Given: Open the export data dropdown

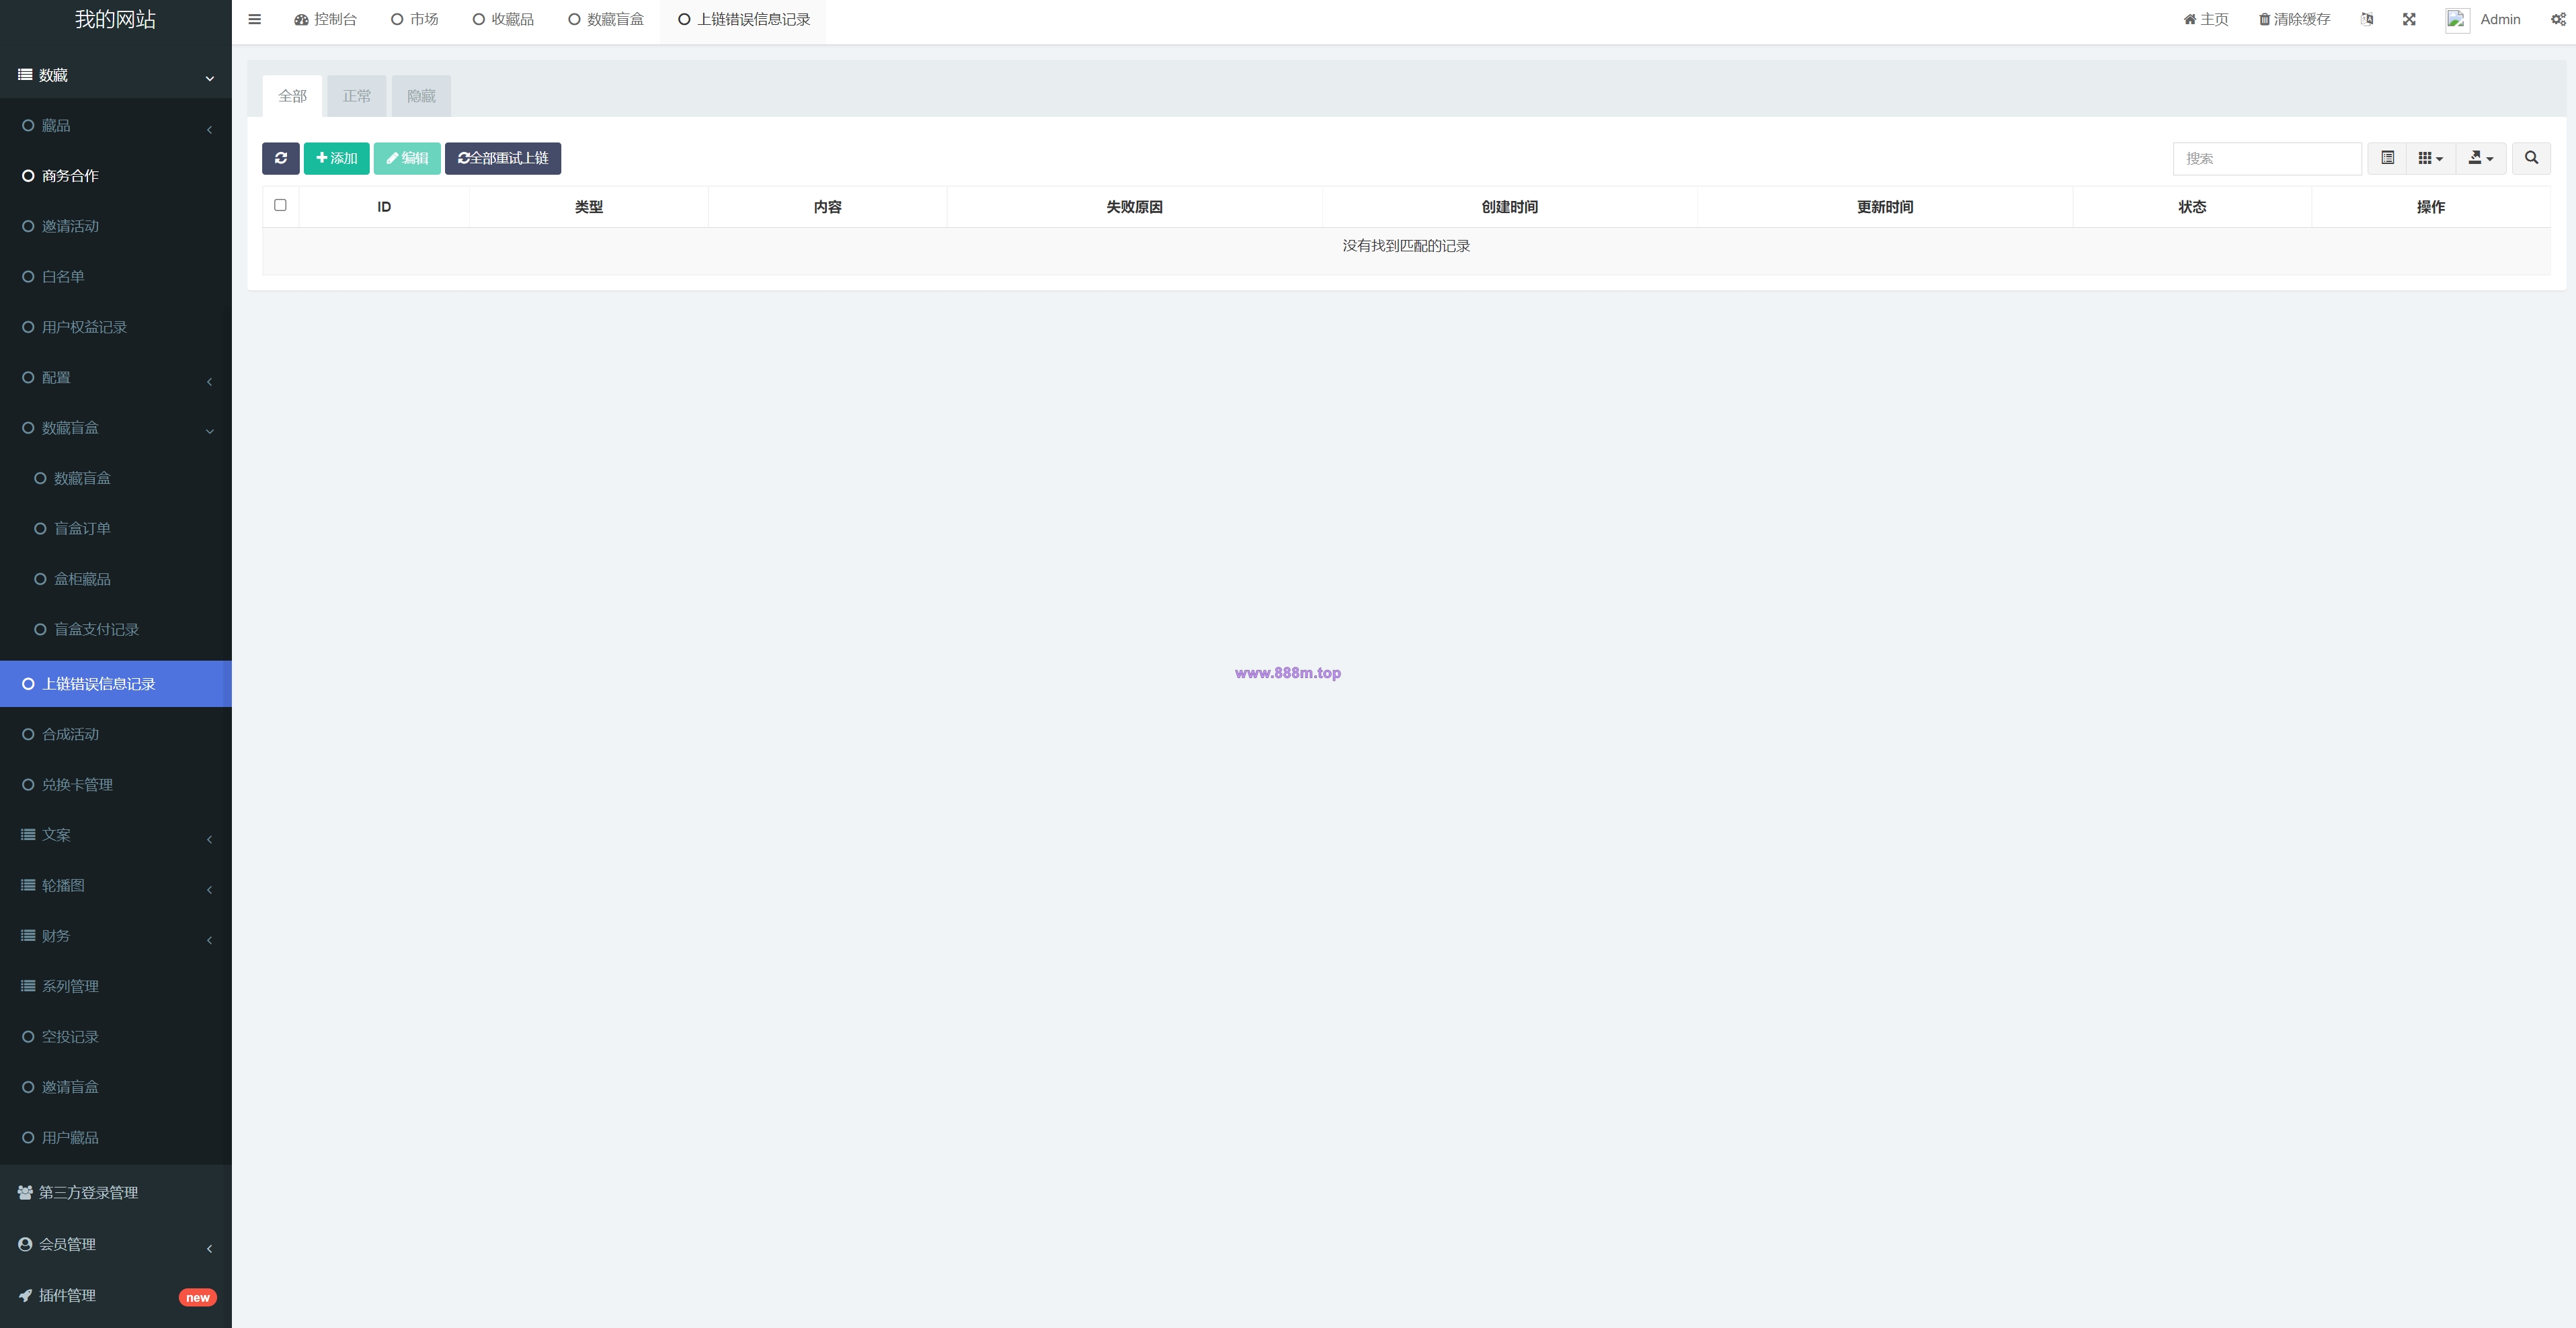Looking at the screenshot, I should 2481,158.
